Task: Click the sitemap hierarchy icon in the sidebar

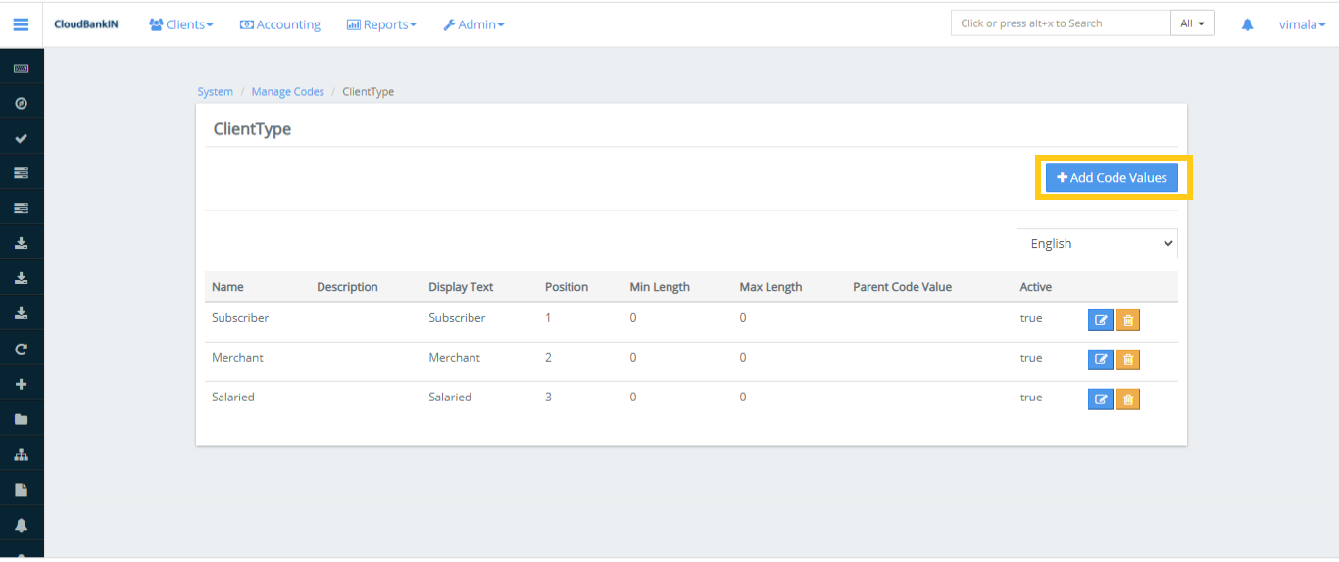Action: coord(21,454)
